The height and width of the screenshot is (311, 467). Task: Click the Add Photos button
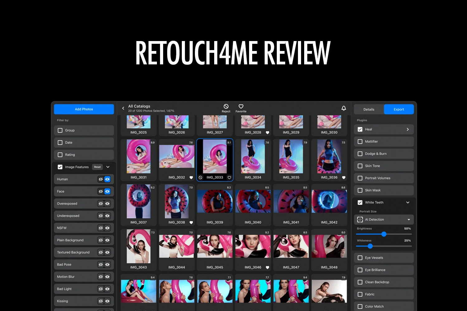point(84,109)
